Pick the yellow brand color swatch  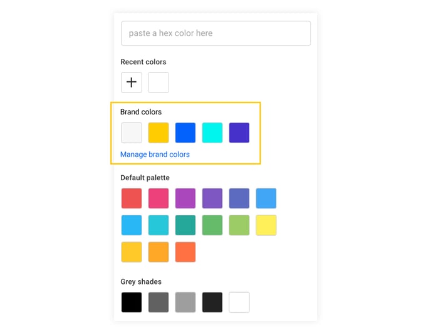[158, 133]
